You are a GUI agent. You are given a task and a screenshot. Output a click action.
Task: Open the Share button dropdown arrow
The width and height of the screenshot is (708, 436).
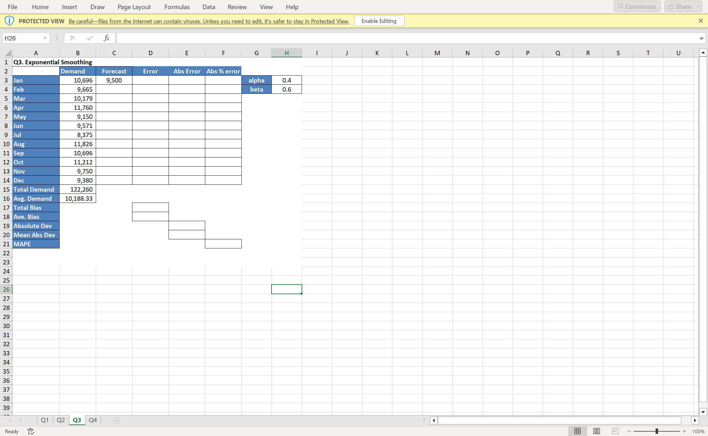[698, 7]
